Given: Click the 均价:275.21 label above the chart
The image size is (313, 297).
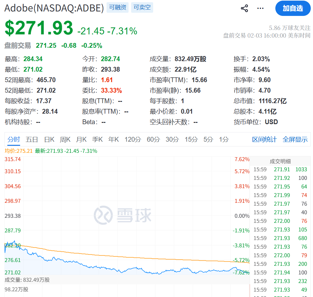Looking at the screenshot, I should point(19,151).
